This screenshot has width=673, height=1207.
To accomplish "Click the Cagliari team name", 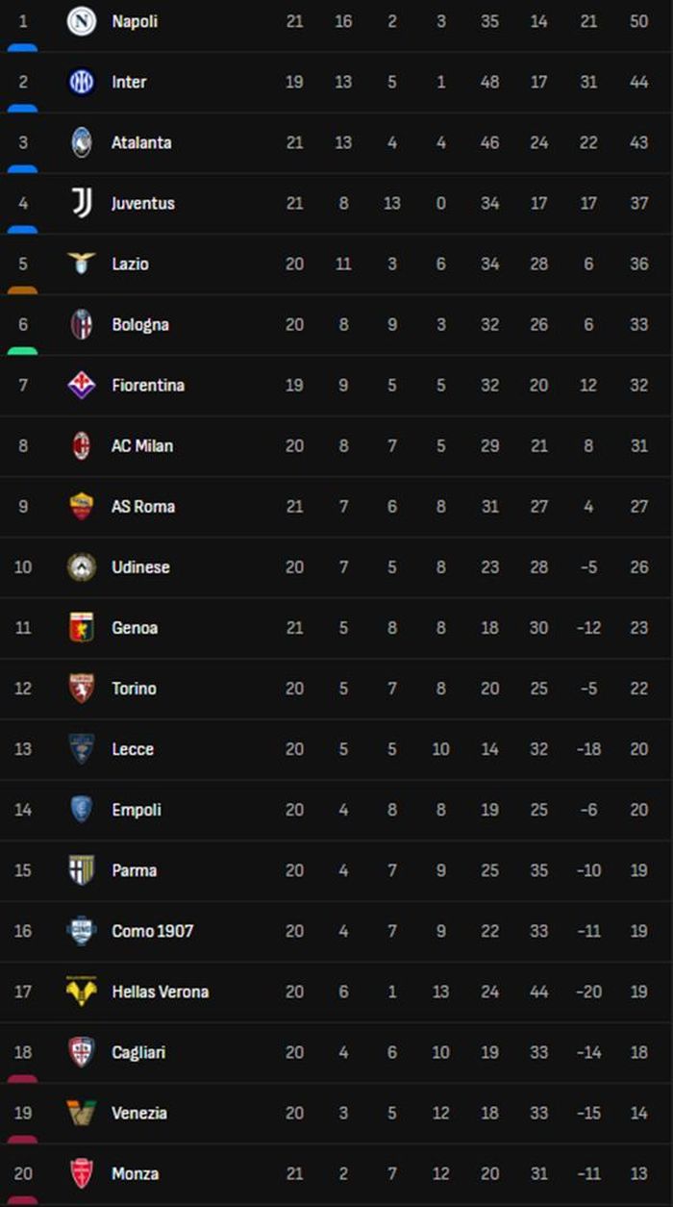I will point(138,1052).
